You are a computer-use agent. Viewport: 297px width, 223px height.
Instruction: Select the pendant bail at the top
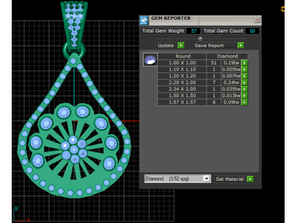(74, 26)
